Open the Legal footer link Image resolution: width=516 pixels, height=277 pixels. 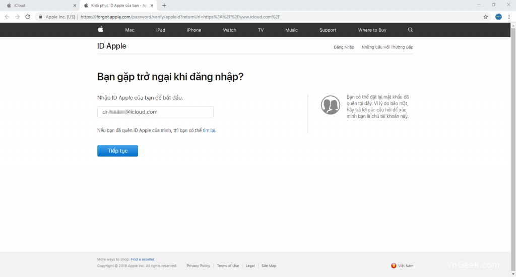pos(250,265)
